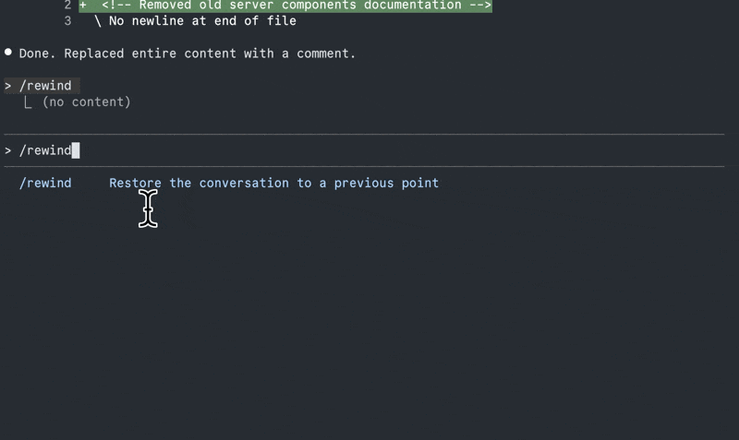This screenshot has width=739, height=440.
Task: Select the /rewind autocomplete suggestion
Action: pos(45,183)
